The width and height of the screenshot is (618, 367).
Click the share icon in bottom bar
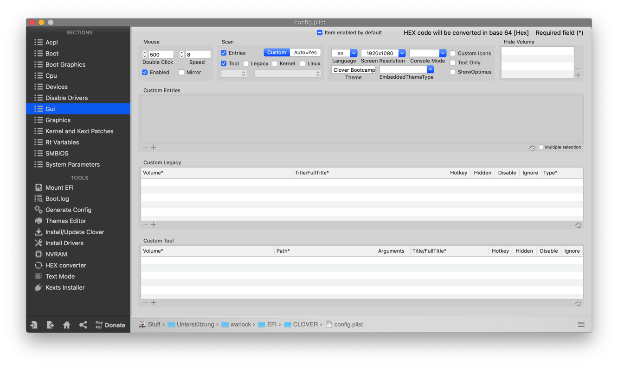tap(83, 325)
